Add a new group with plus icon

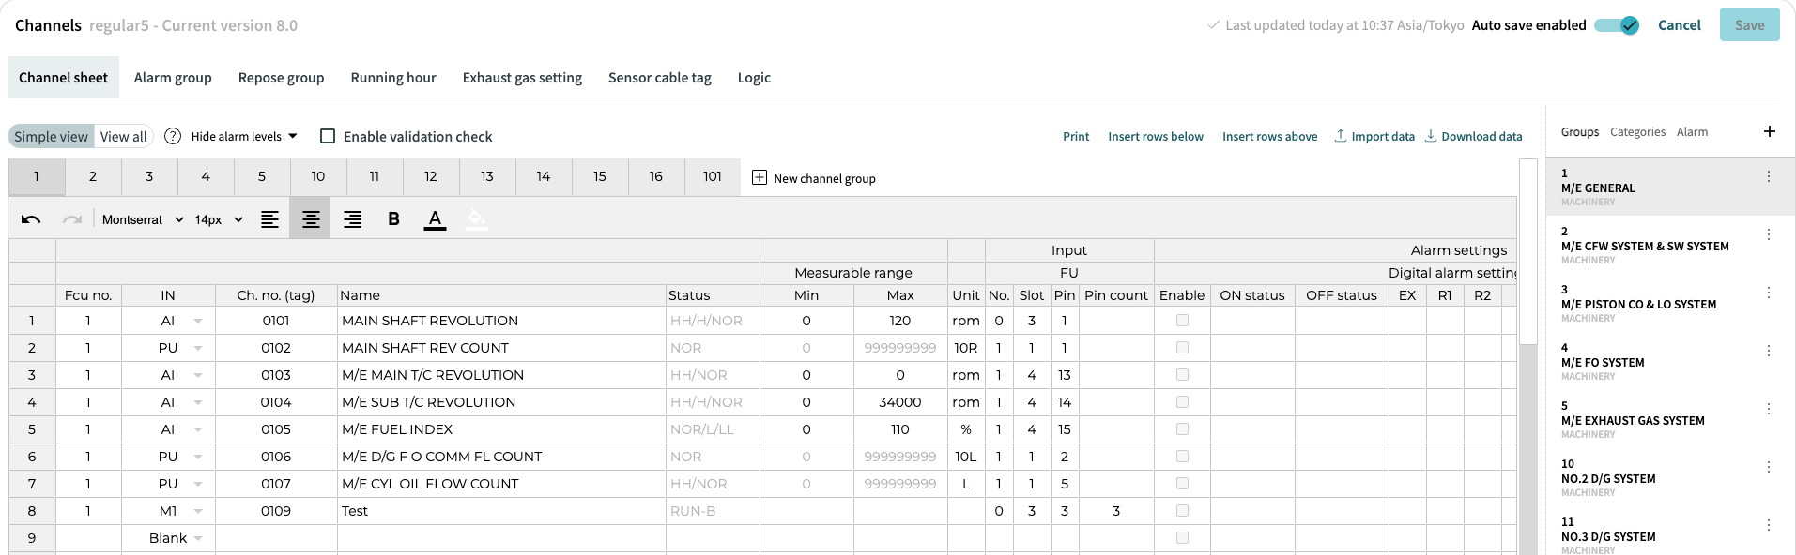[x=1770, y=131]
